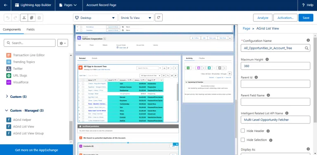Viewport: 317px width, 155px height.
Task: Switch to the Components tab
Action: point(12,29)
